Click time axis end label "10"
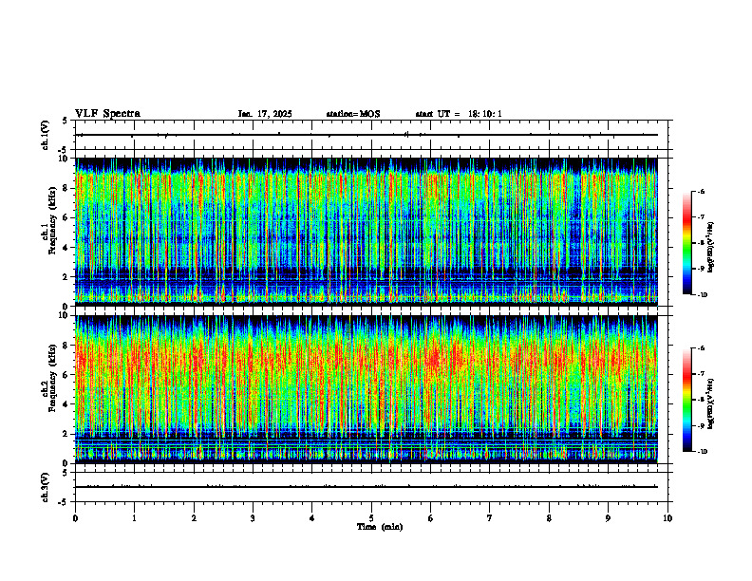 click(667, 518)
